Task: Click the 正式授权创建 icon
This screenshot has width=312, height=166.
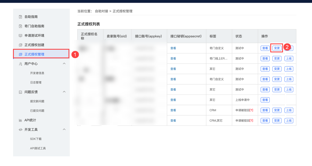Action: [x=20, y=45]
